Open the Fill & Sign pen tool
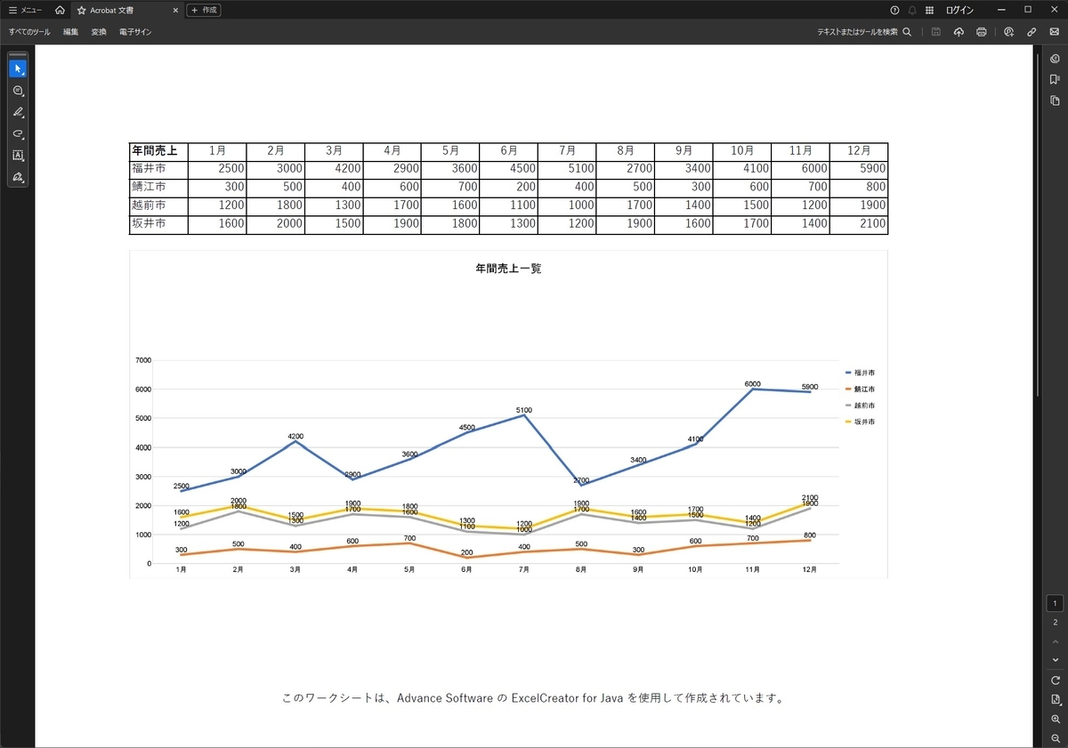The width and height of the screenshot is (1068, 748). [x=18, y=177]
